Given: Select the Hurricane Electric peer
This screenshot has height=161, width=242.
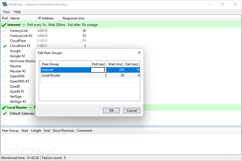Looking at the screenshot, I should [23, 61].
